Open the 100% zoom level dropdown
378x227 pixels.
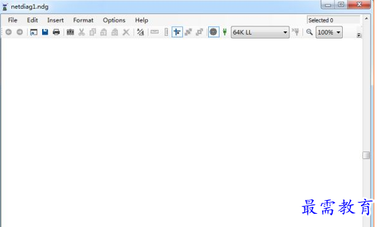pyautogui.click(x=329, y=32)
